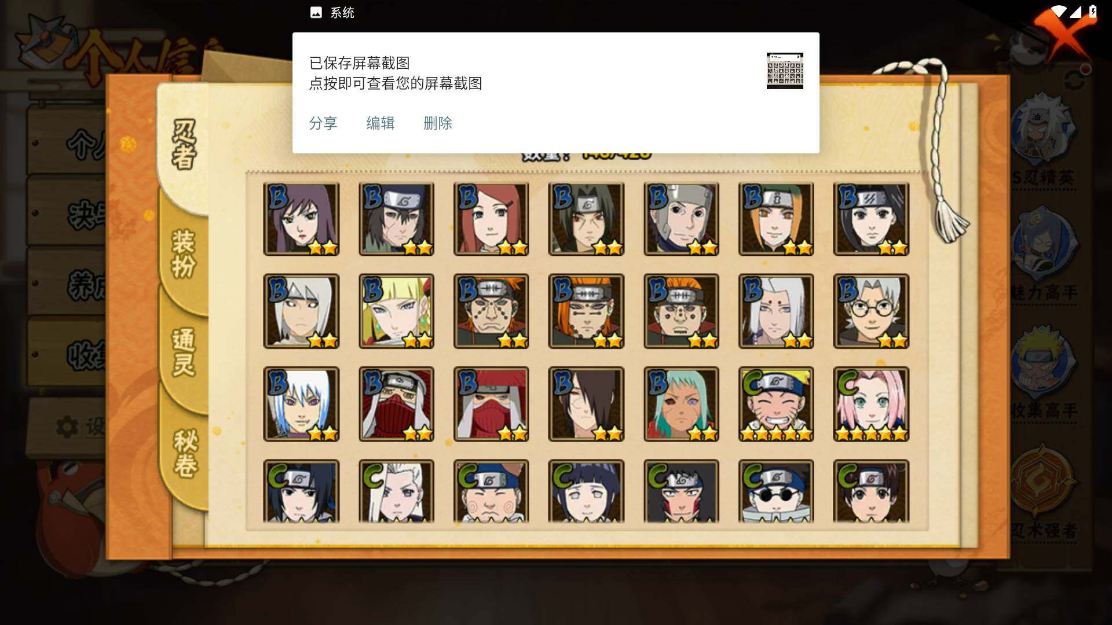Tap 编辑 in the screenshot notification
Screen dimensions: 1112x625
pos(381,123)
